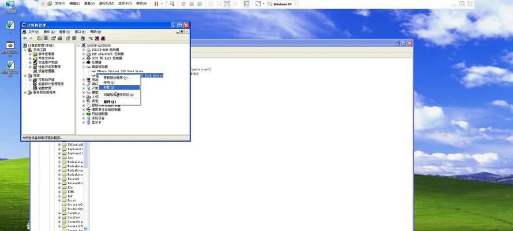Click the stretch guest display icon
Screen dimensions: 513x231
tap(258, 3)
